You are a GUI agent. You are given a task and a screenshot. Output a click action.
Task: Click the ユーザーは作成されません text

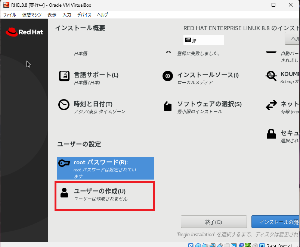pyautogui.click(x=100, y=199)
